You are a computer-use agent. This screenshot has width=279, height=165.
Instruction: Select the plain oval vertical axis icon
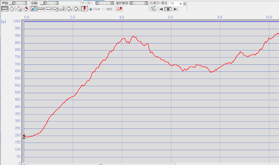pyautogui.click(x=48, y=9)
